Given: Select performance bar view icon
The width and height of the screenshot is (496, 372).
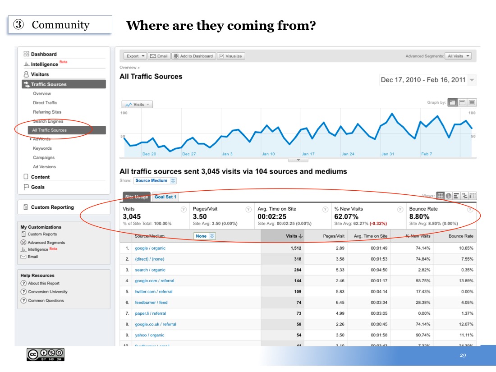Looking at the screenshot, I should [x=456, y=196].
